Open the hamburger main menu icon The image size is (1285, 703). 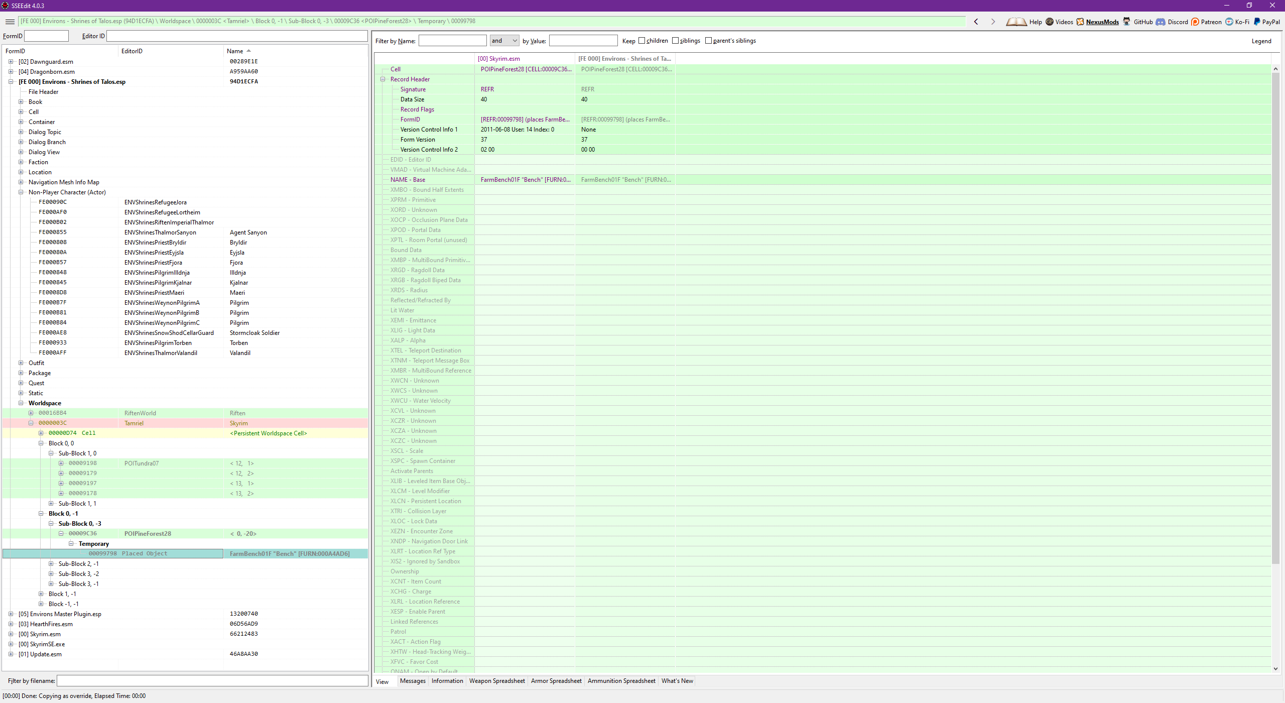(x=10, y=22)
